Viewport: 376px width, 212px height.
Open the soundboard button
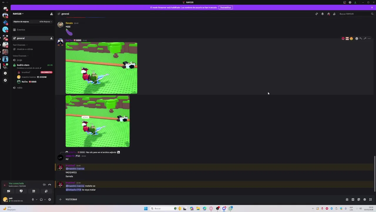click(x=46, y=191)
